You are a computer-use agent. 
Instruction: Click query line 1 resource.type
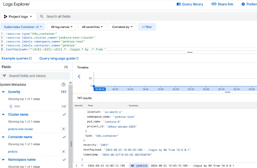(31, 34)
